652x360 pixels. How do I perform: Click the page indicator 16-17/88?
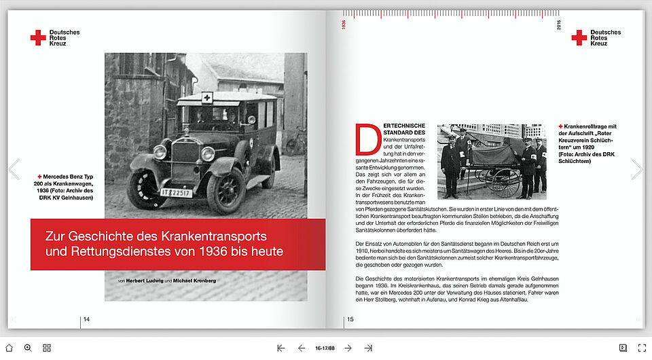325,348
